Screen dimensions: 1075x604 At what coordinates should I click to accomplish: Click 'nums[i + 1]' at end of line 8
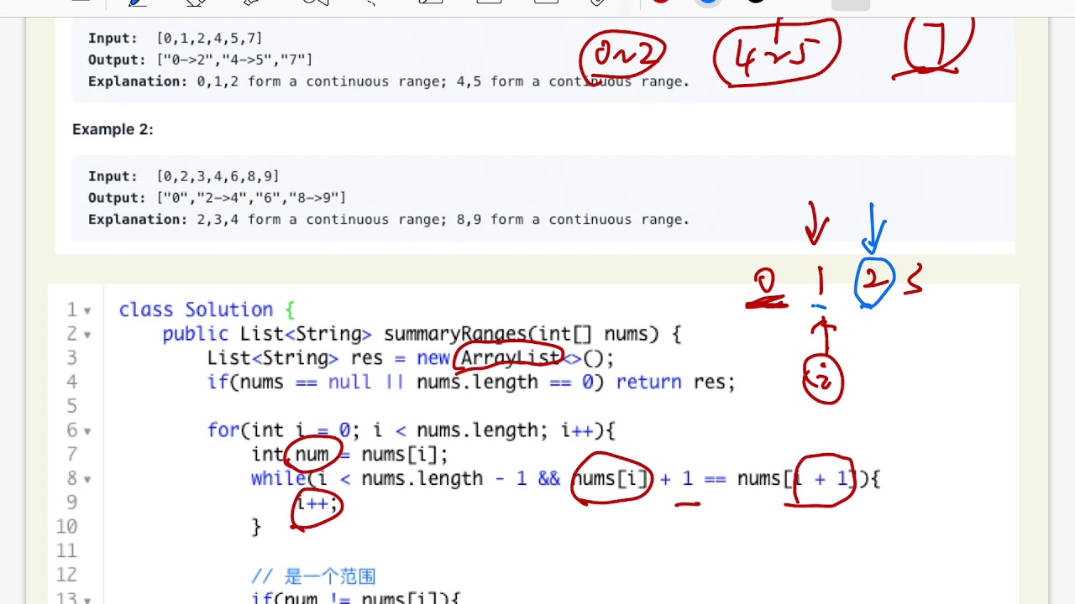[x=798, y=478]
